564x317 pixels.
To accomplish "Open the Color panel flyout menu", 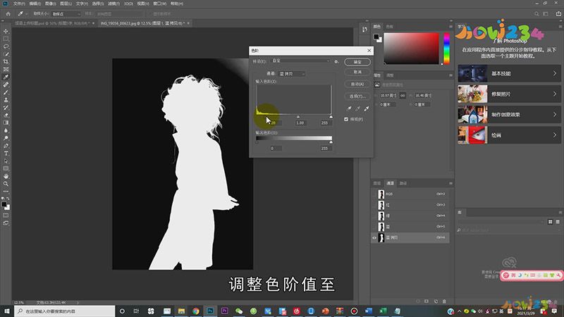I will tap(450, 27).
